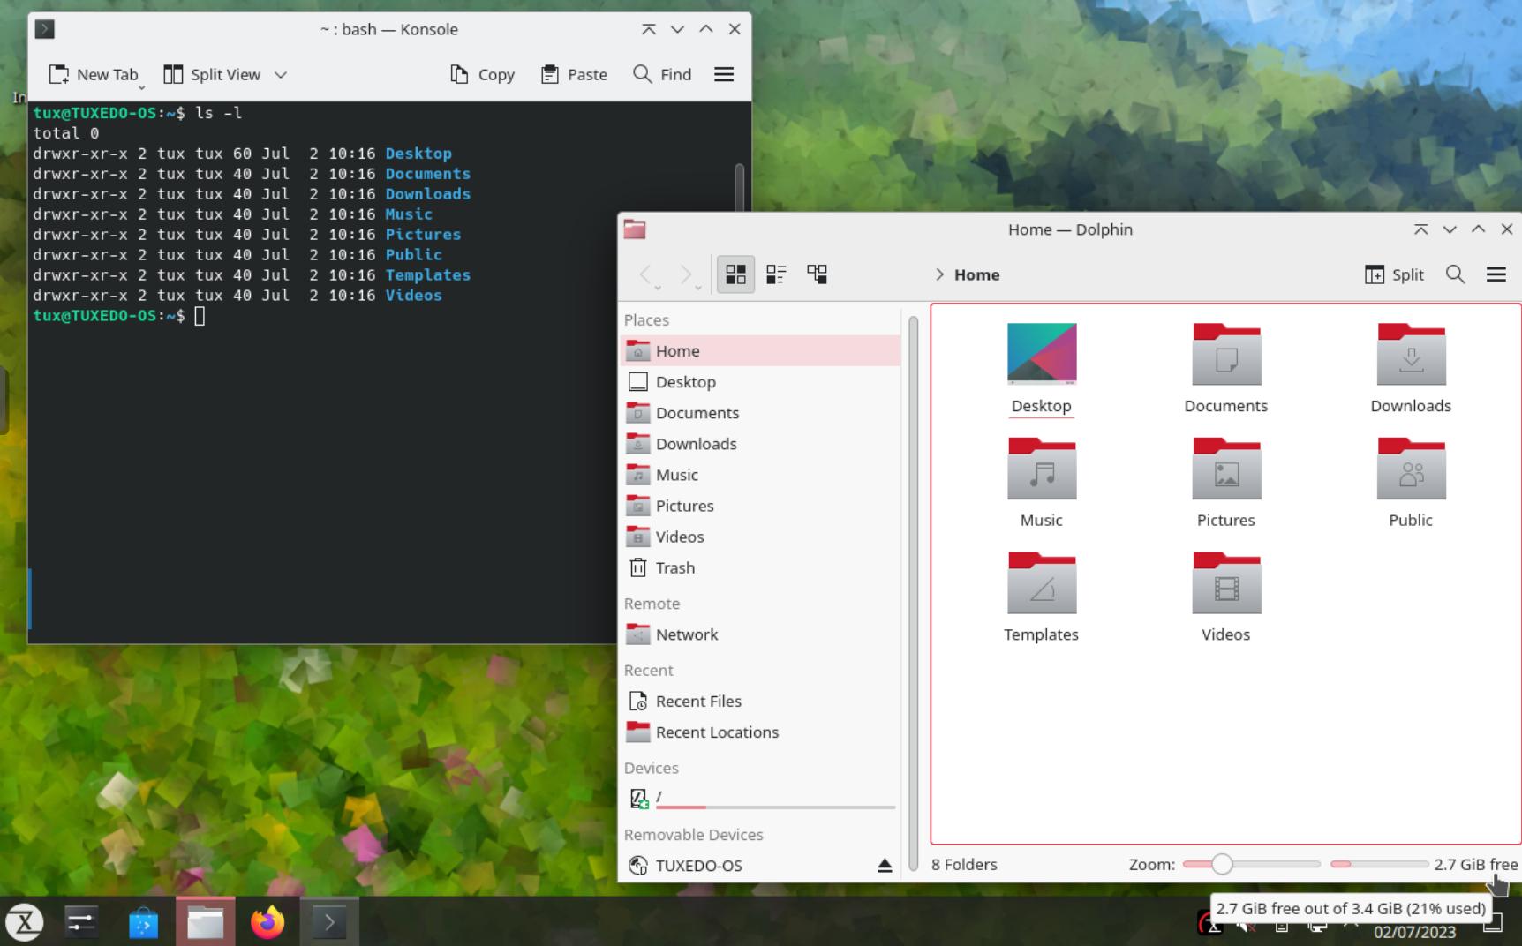Click the network tray icon
The image size is (1522, 946).
click(x=1317, y=926)
